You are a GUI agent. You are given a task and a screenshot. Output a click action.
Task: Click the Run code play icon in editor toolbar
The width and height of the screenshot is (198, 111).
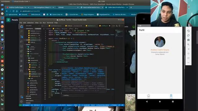click(114, 26)
